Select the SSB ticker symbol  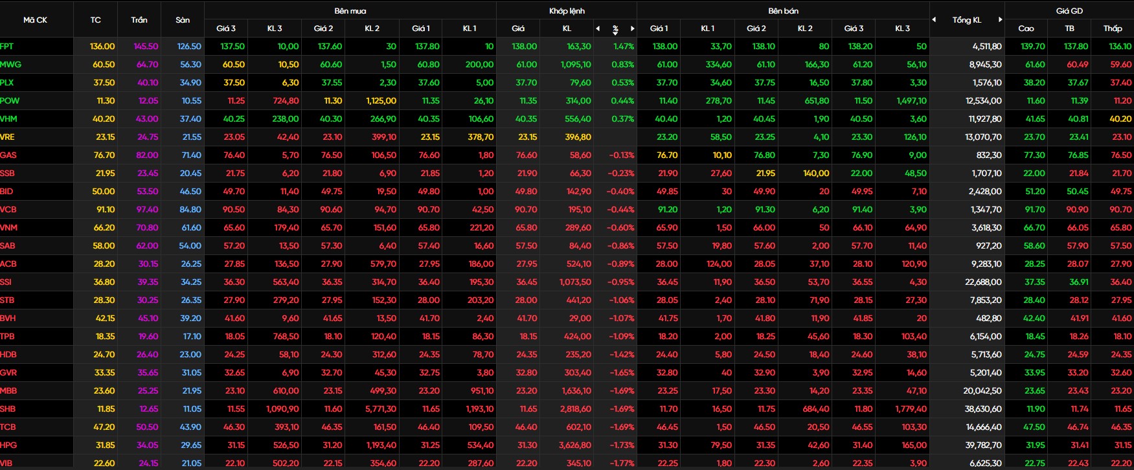(x=8, y=173)
